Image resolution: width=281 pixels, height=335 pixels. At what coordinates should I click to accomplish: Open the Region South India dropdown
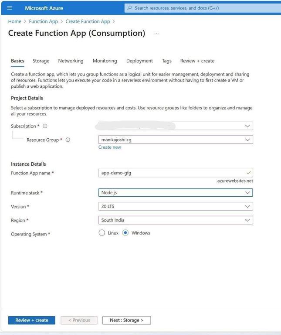176,220
